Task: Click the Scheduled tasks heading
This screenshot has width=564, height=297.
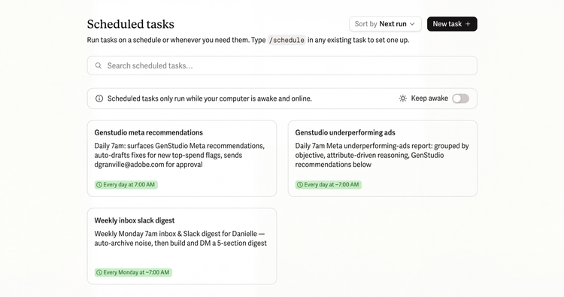Action: click(131, 24)
